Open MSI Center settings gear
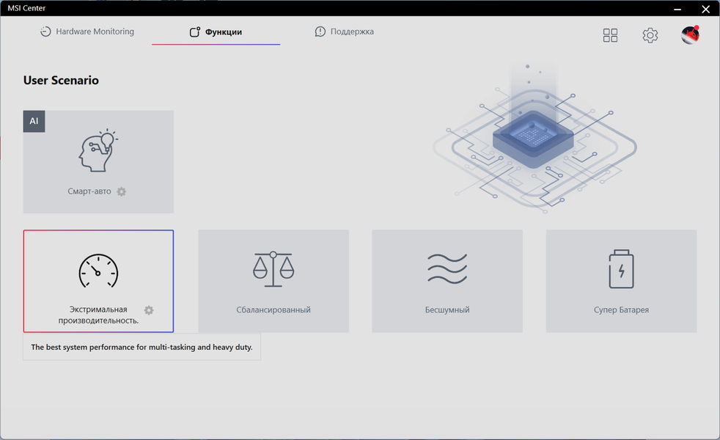 650,35
